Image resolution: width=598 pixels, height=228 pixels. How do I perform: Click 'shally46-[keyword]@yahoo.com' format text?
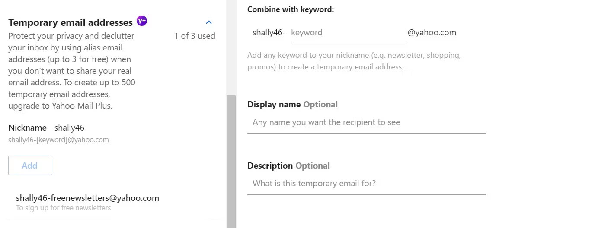tap(58, 140)
